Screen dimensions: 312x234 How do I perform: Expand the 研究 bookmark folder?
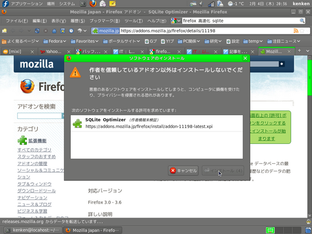click(213, 41)
